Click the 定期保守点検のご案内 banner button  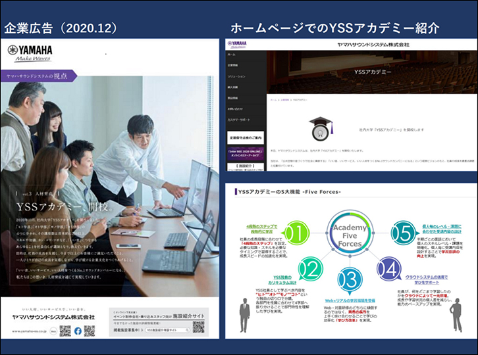[246, 138]
